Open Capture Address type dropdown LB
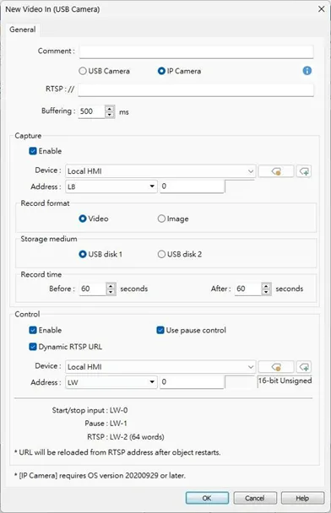The width and height of the screenshot is (331, 513). coord(111,186)
